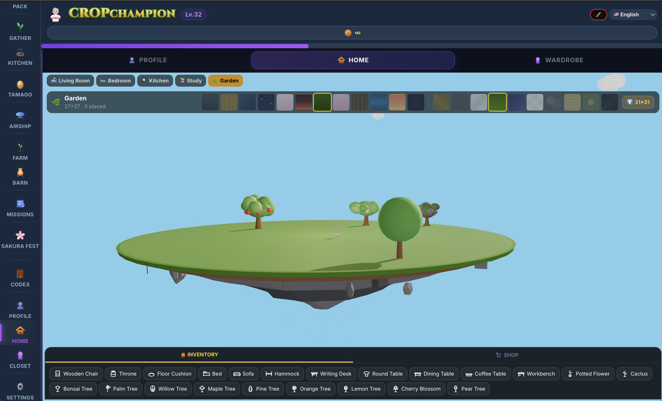
Task: Switch to the Profile tab
Action: pos(148,60)
